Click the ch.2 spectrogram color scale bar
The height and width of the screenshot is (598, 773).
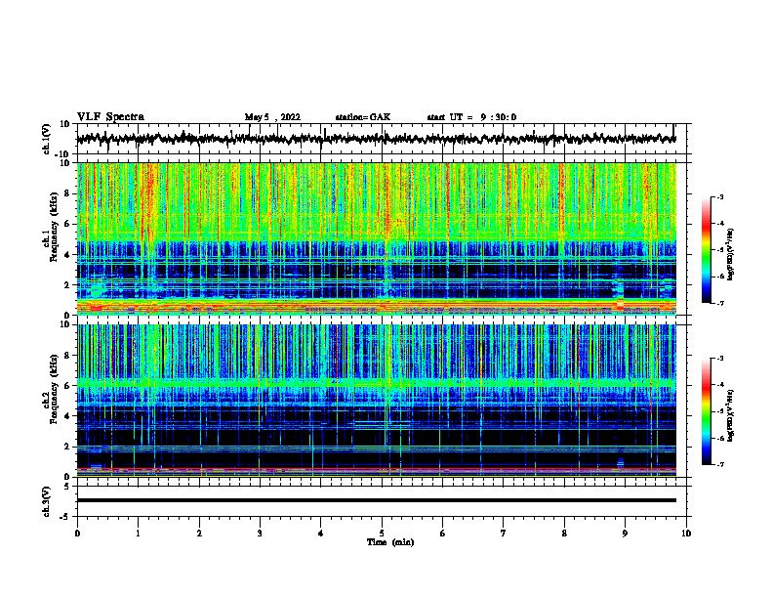pos(707,411)
